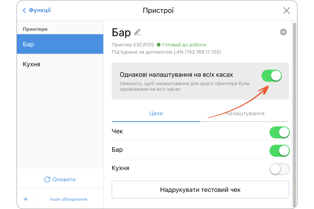This screenshot has height=209, width=314.
Task: Disable the Чек workshop toggle
Action: [x=279, y=132]
